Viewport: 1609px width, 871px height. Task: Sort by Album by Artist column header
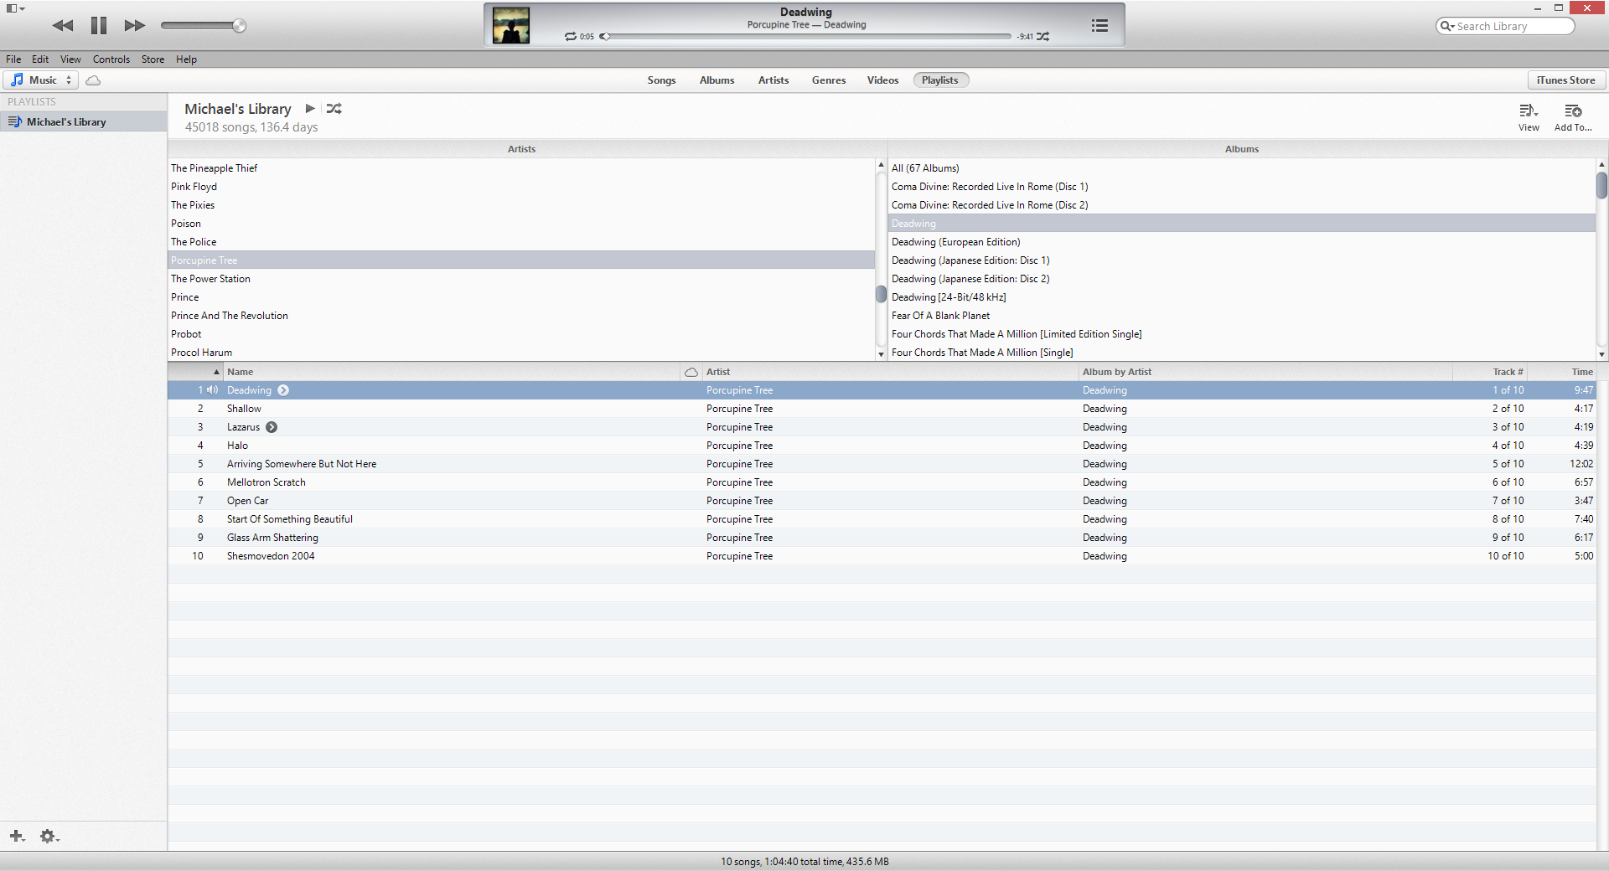click(1265, 372)
